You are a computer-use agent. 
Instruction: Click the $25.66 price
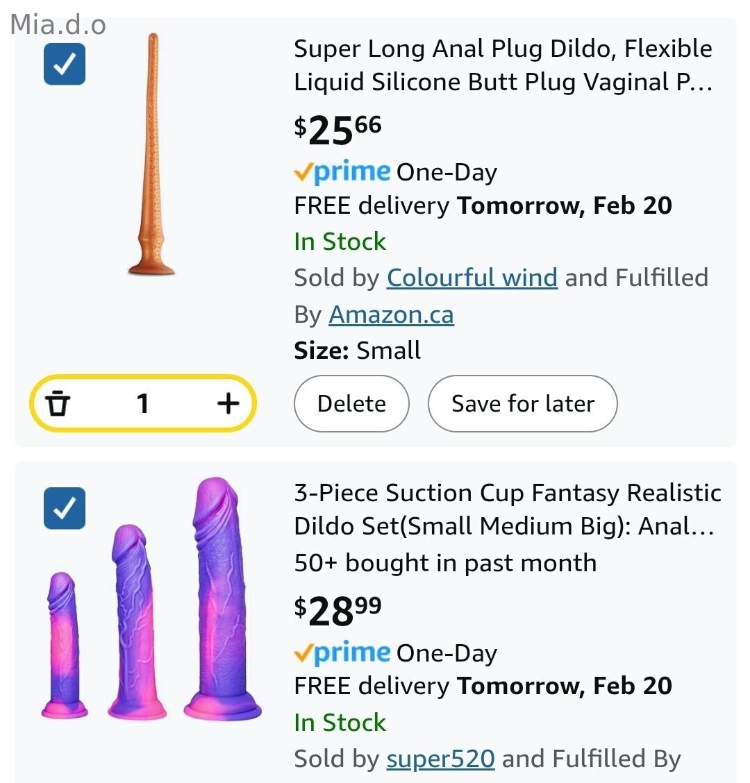338,129
